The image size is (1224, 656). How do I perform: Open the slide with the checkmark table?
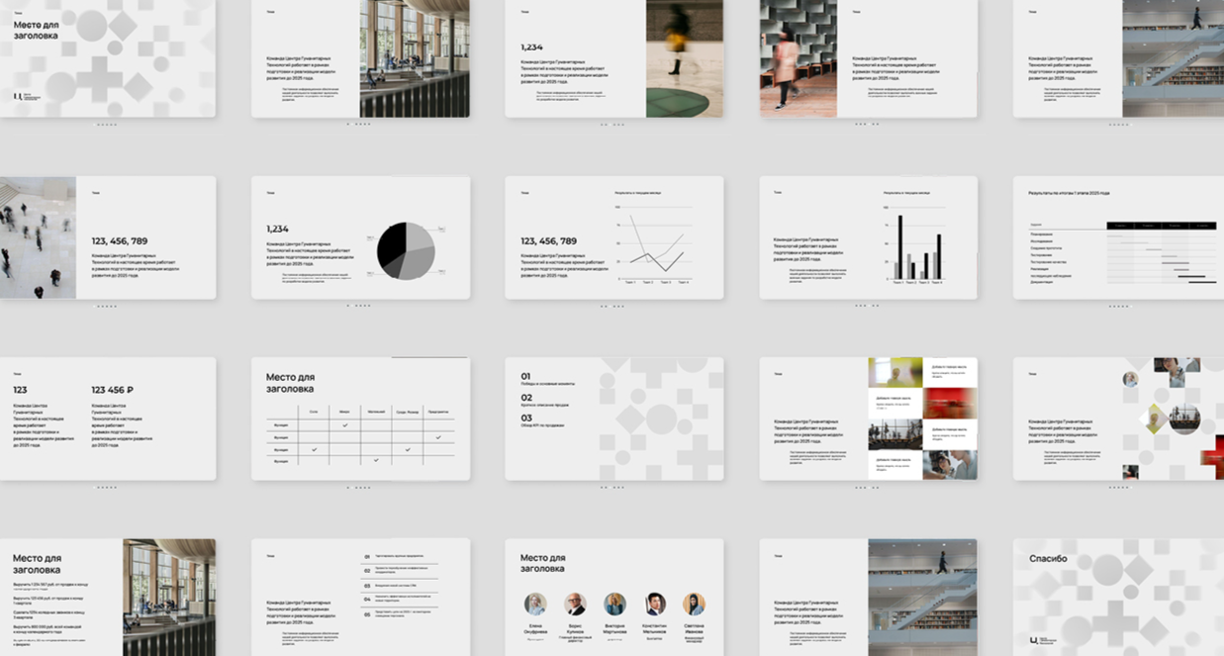point(360,419)
